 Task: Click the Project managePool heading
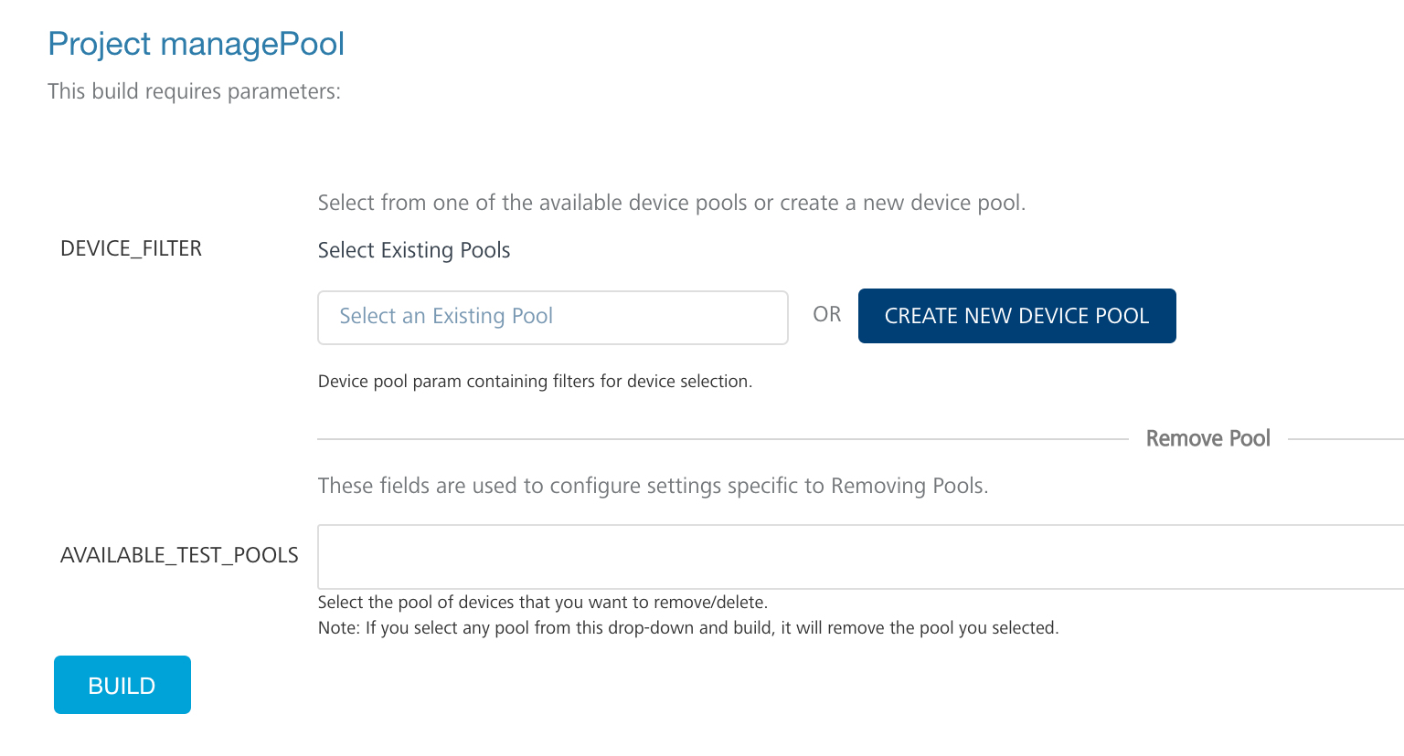point(197,43)
